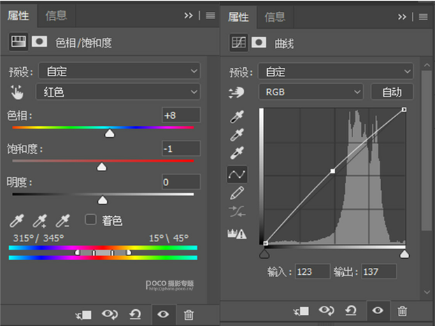Select right panel 属性 tab

[238, 17]
